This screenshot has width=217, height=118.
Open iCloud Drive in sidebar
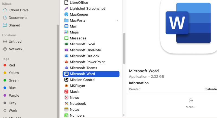coord(18,10)
